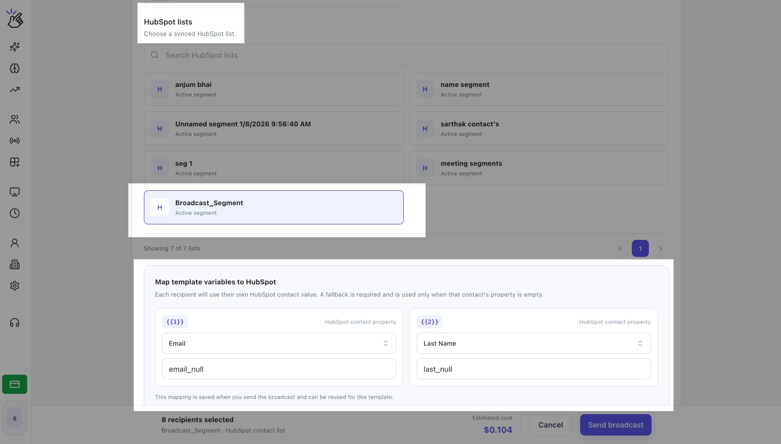Open the contacts people icon
The width and height of the screenshot is (781, 444).
[15, 119]
